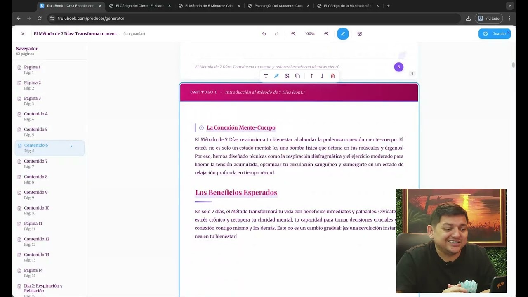The height and width of the screenshot is (297, 528).
Task: Close the El Código del Cierre tab
Action: tap(169, 6)
